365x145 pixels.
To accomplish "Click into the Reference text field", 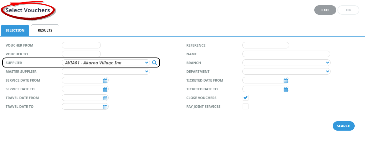I will tap(265, 45).
